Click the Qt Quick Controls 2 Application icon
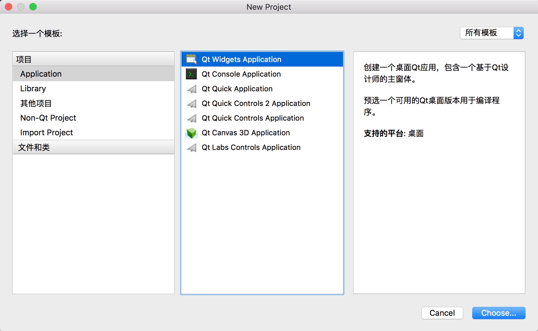 pyautogui.click(x=191, y=104)
